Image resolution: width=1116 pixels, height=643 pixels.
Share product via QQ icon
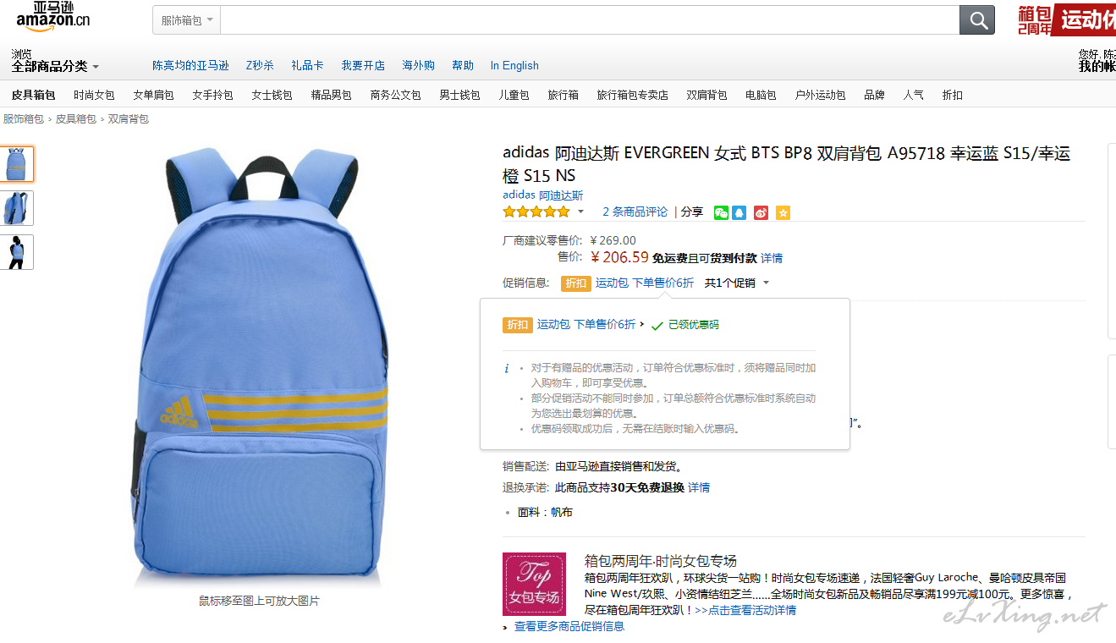coord(739,212)
